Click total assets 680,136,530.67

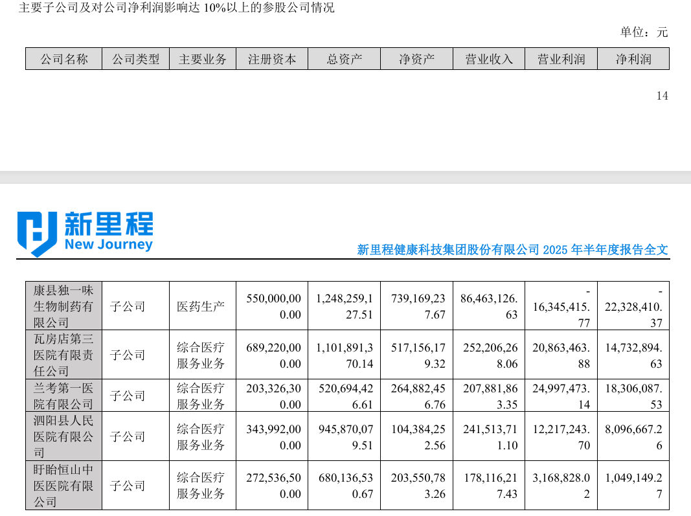tap(346, 486)
